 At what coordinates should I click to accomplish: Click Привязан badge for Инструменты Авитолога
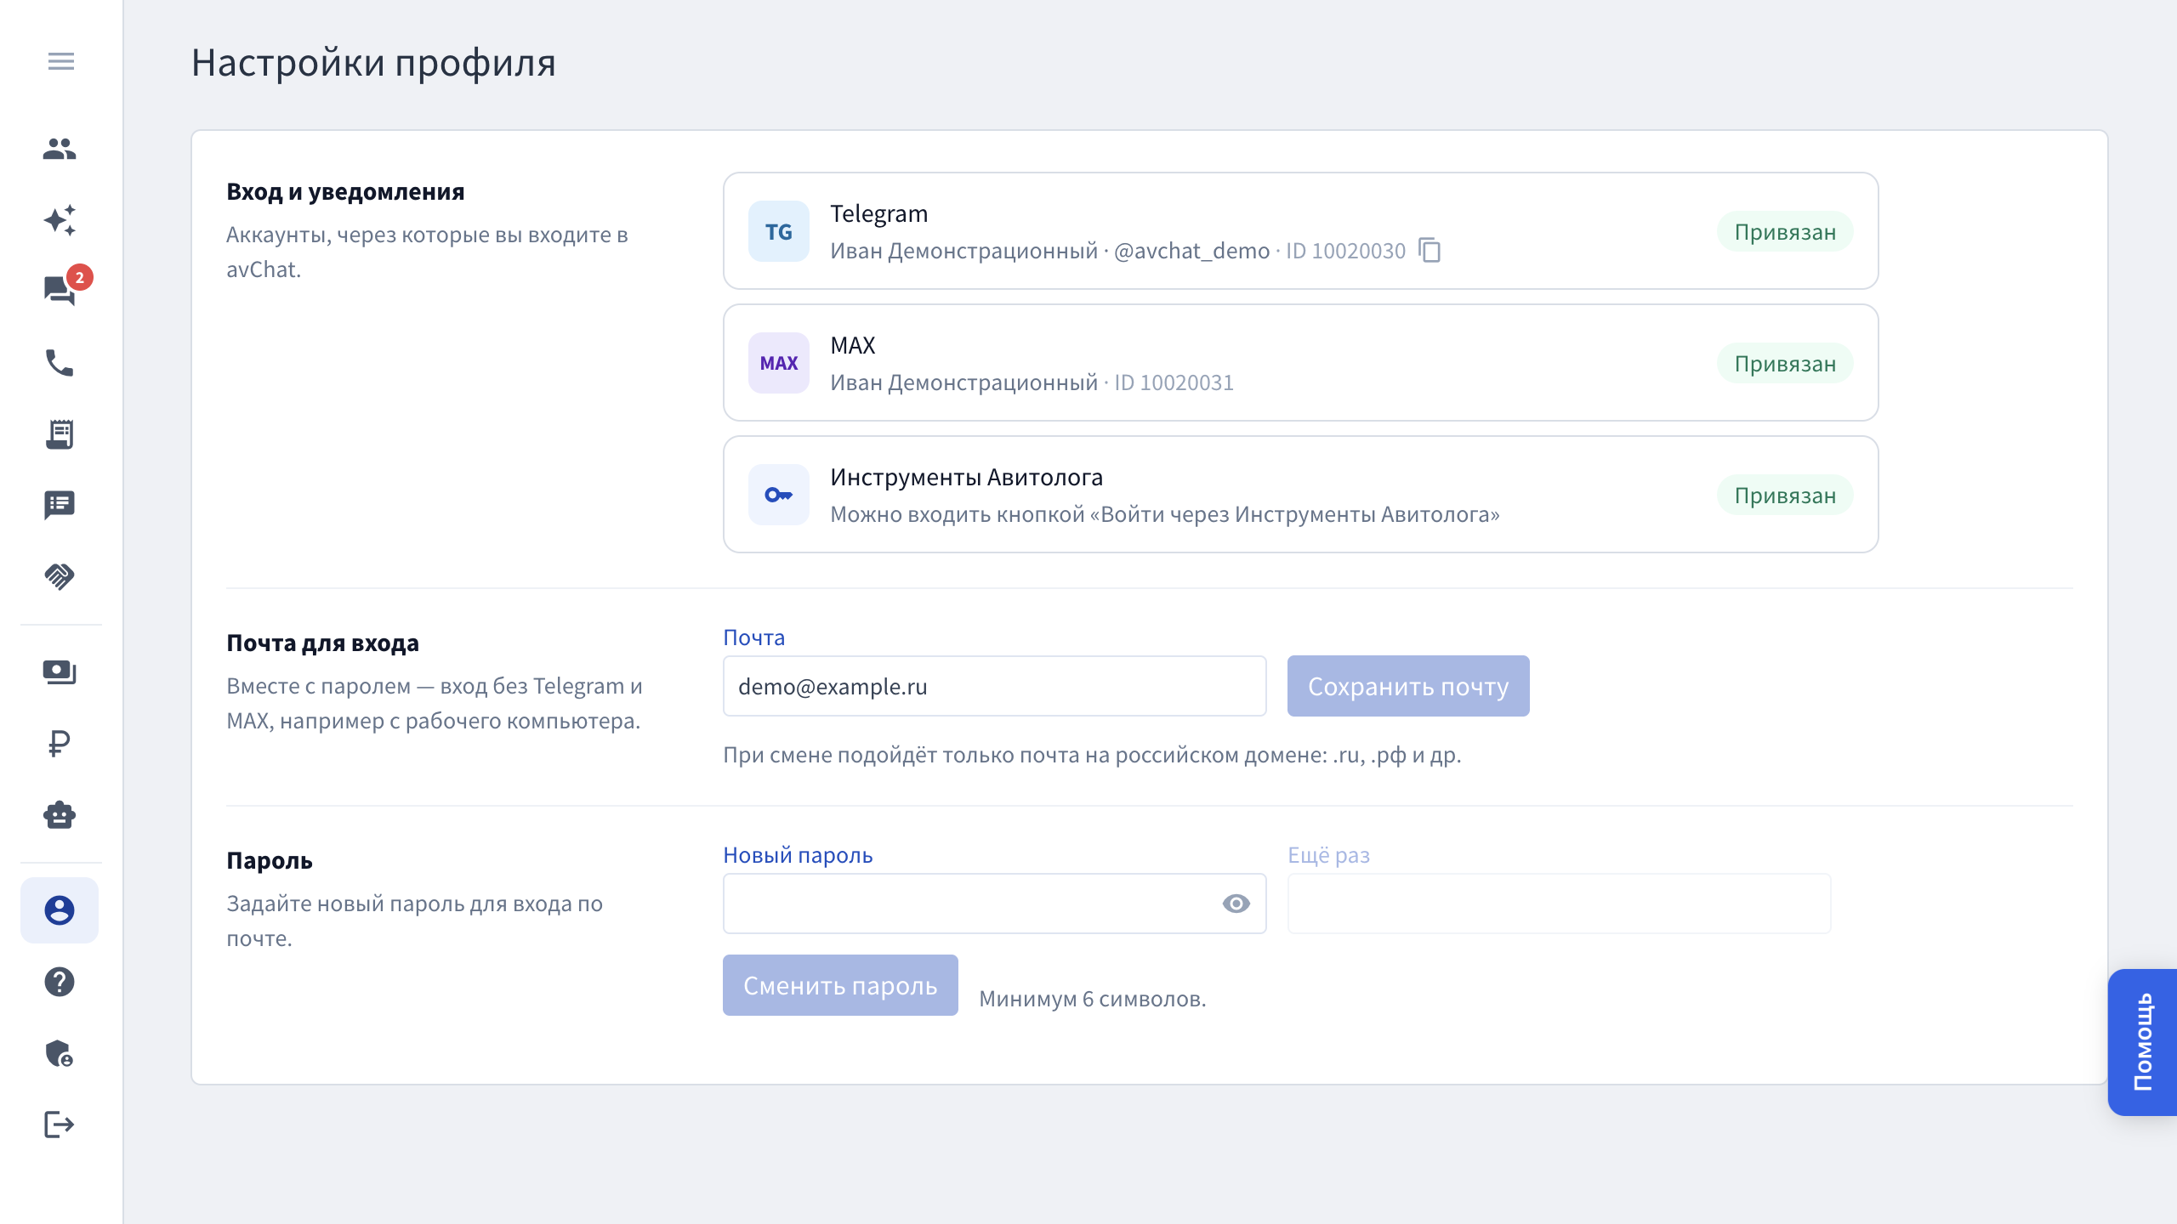coord(1785,496)
